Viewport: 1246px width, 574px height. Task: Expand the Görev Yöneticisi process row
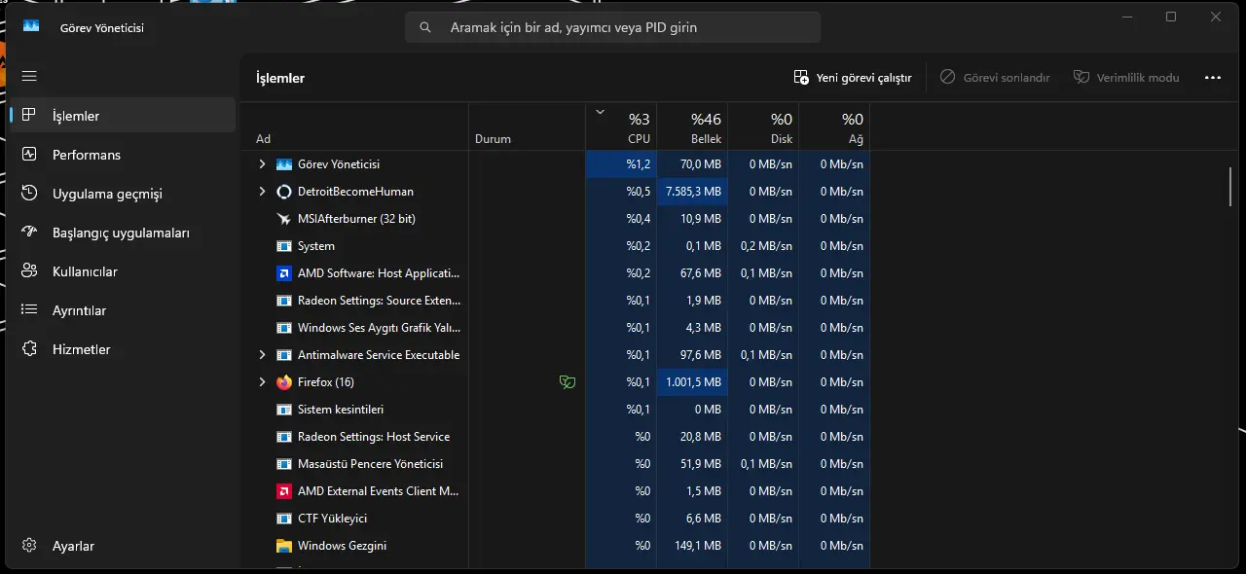(x=262, y=164)
